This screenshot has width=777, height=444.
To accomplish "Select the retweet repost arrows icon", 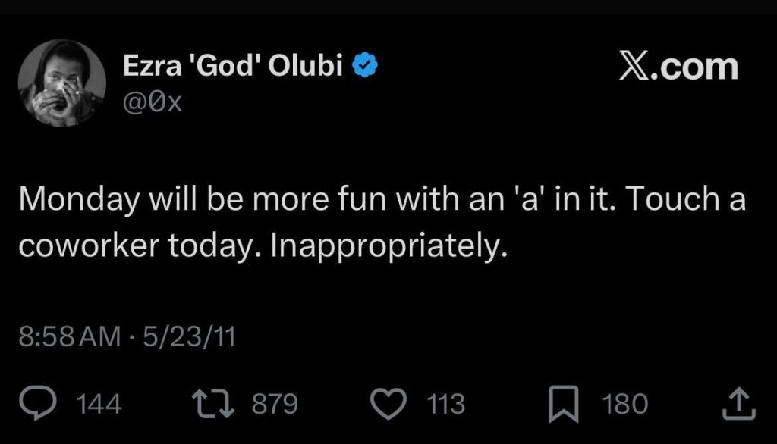I will tap(212, 404).
